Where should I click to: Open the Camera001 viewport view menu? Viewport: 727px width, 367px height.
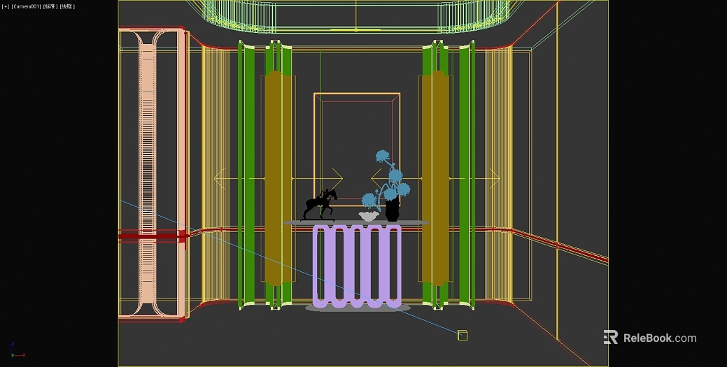coord(26,6)
